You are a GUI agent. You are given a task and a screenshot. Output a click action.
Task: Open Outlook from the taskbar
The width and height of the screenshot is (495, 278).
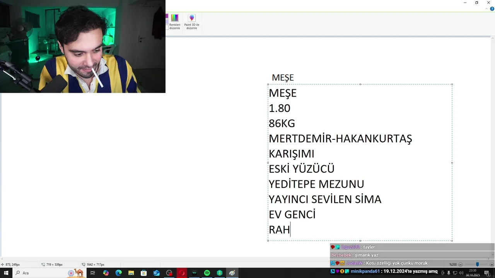[156, 273]
